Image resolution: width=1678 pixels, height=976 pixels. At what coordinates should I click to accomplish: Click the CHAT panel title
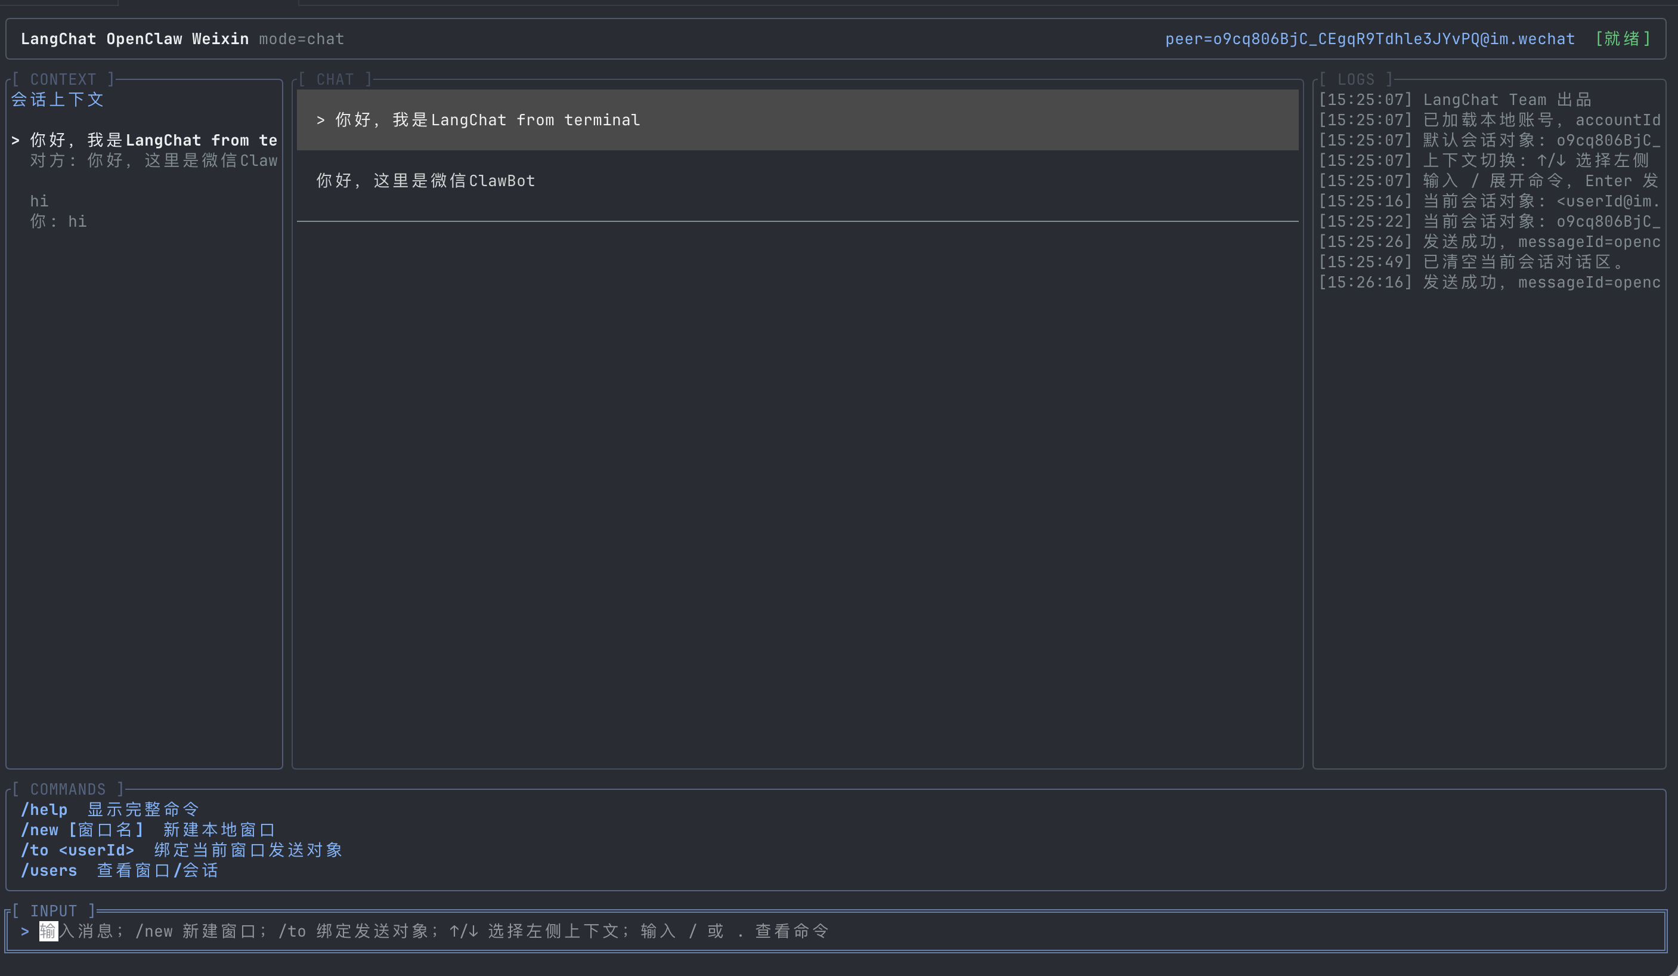pos(335,79)
